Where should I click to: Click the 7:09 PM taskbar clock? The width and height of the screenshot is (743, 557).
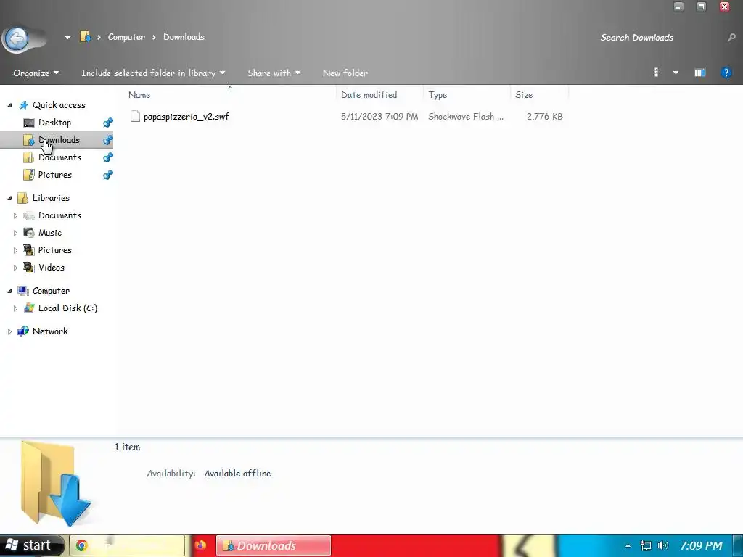click(701, 546)
